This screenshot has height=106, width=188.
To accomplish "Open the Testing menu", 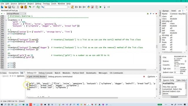I will 46,4.
